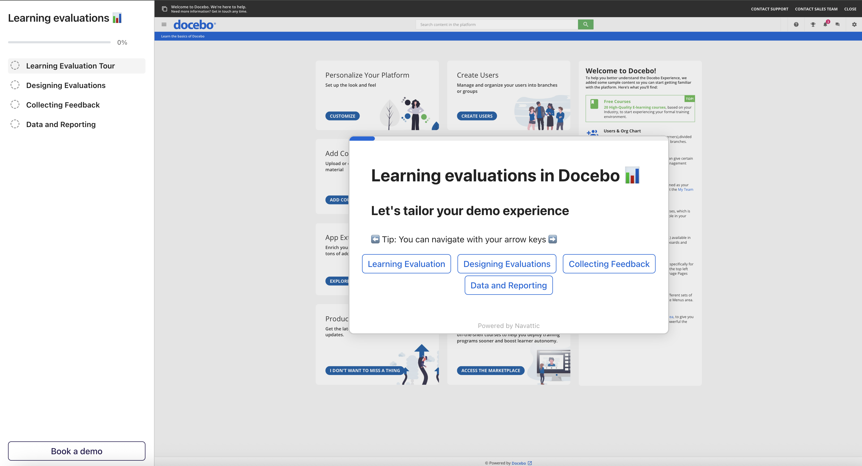Open the admin settings gear icon

[854, 24]
